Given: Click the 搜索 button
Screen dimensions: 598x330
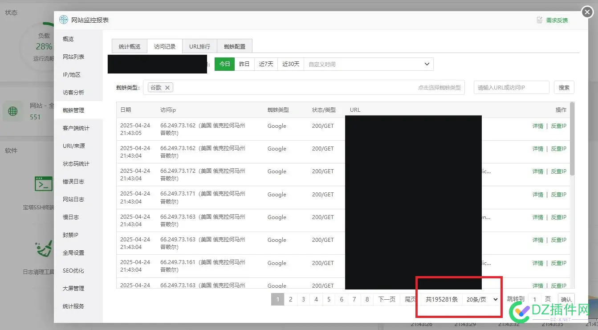Looking at the screenshot, I should (x=564, y=87).
